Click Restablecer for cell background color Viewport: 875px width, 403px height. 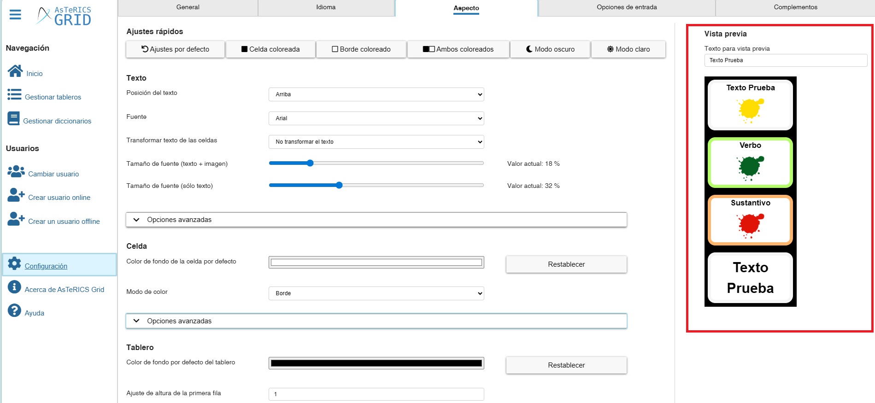(x=566, y=264)
